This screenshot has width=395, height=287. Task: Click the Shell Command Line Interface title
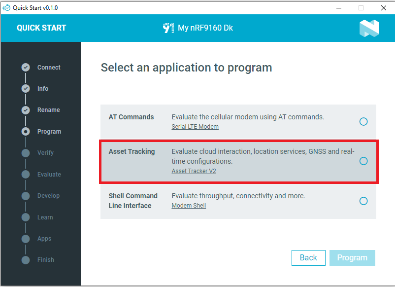[133, 201]
